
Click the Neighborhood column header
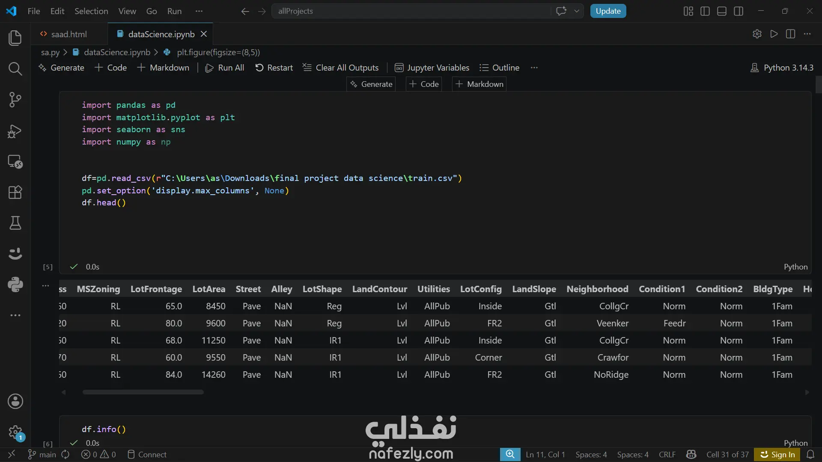pos(597,289)
